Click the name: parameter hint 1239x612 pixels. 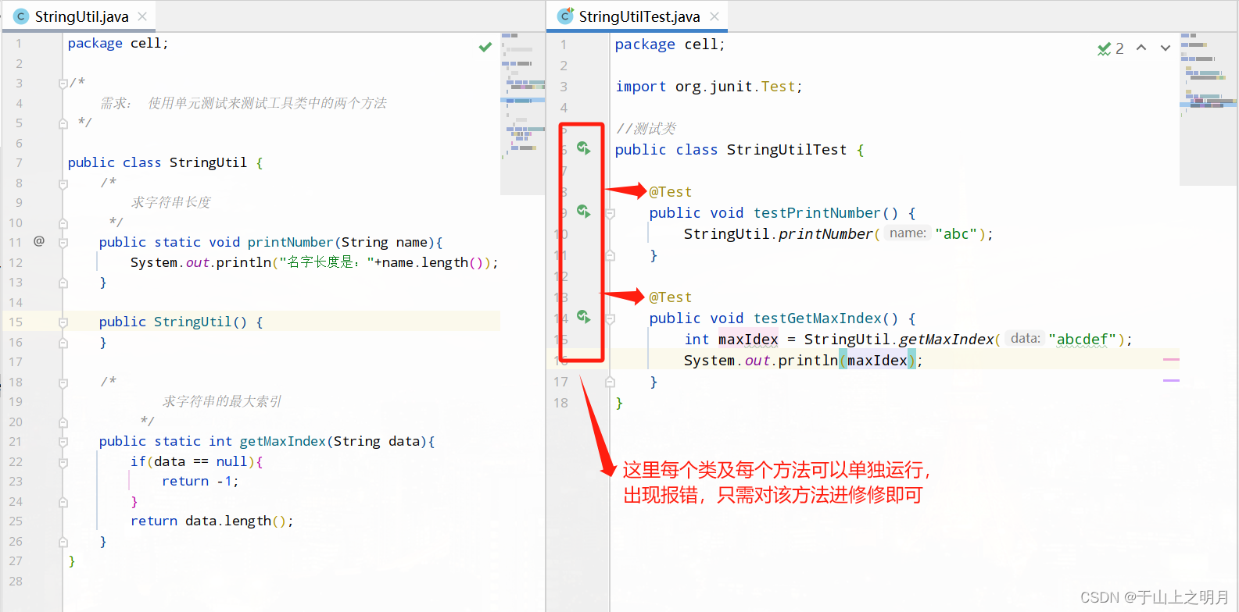tap(908, 233)
